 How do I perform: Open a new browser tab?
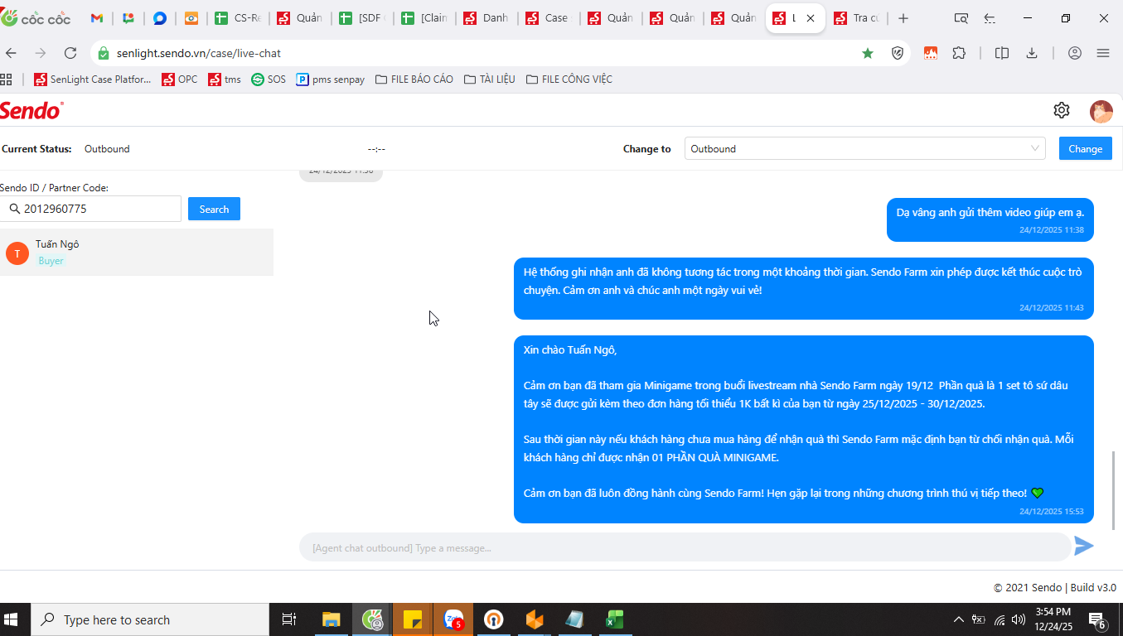click(x=903, y=18)
